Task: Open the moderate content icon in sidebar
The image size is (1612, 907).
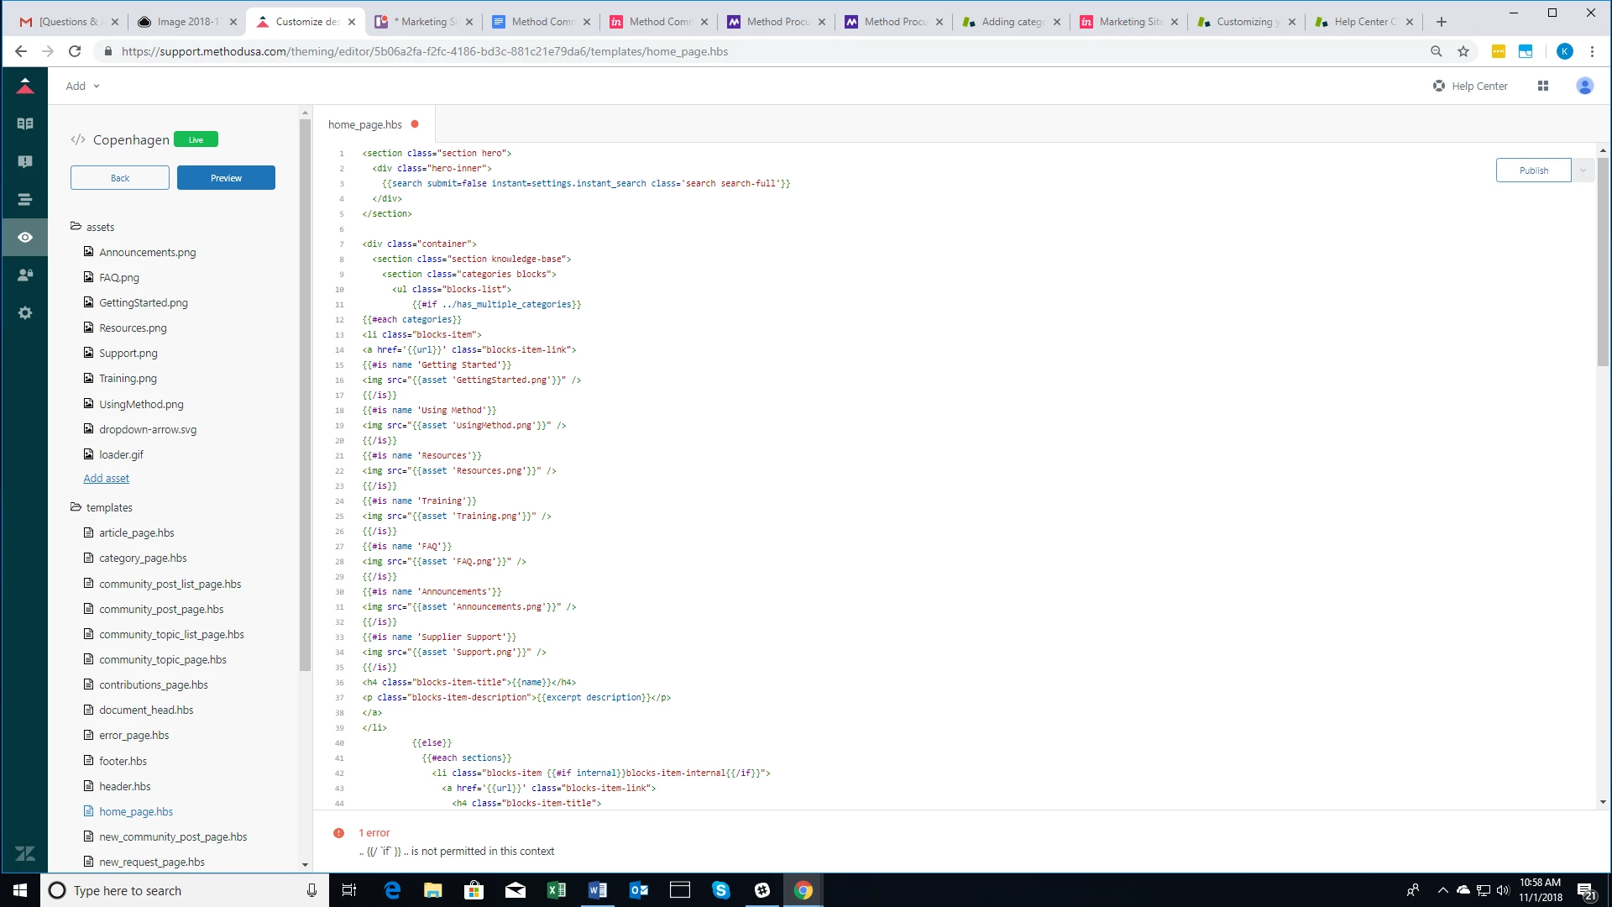Action: click(25, 161)
